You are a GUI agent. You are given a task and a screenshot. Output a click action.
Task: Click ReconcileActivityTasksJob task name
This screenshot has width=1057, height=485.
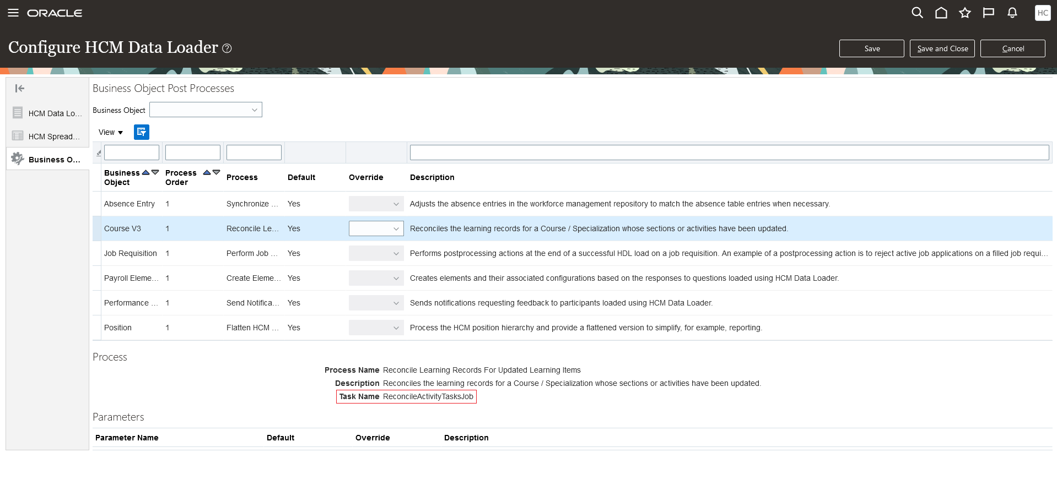point(428,396)
